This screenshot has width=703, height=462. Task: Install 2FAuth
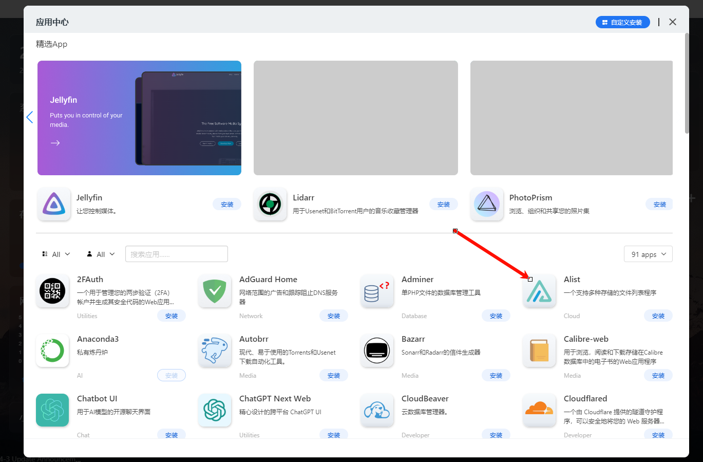coord(172,316)
